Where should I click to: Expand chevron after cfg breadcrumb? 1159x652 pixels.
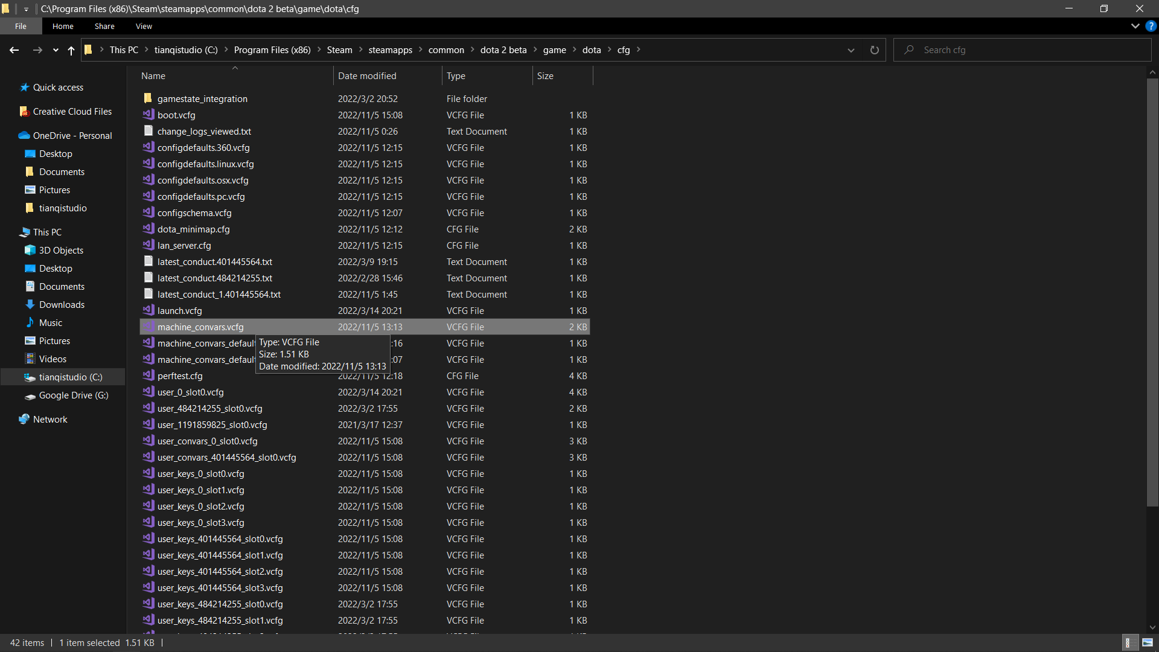coord(639,50)
